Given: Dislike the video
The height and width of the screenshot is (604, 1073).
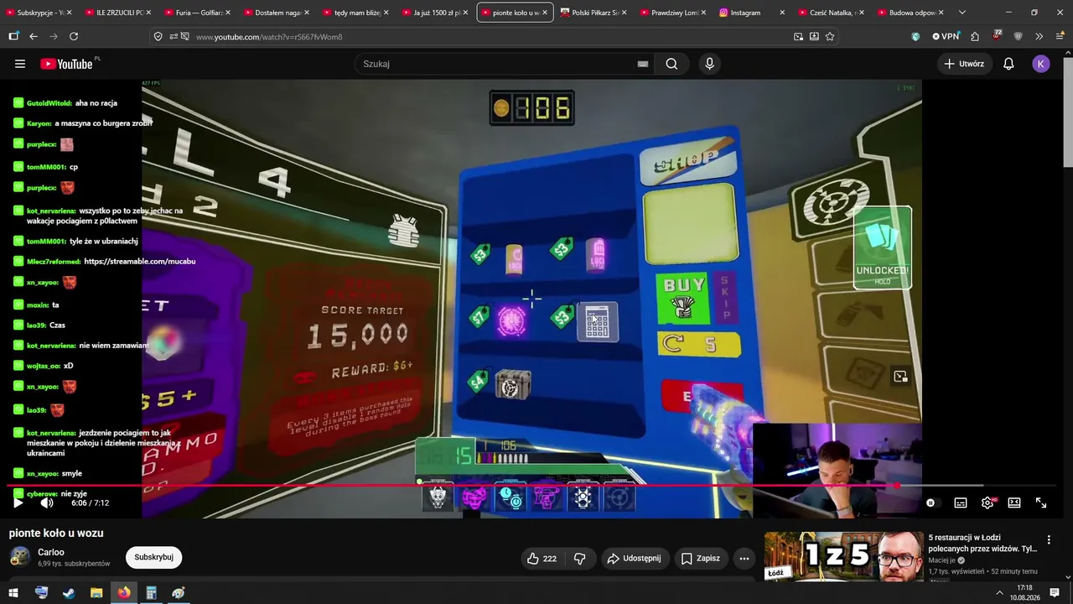Looking at the screenshot, I should point(579,559).
